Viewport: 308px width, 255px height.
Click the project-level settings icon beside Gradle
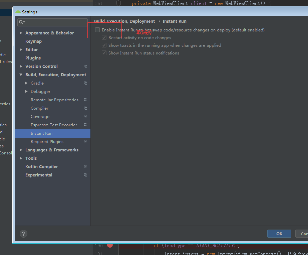tap(85, 83)
